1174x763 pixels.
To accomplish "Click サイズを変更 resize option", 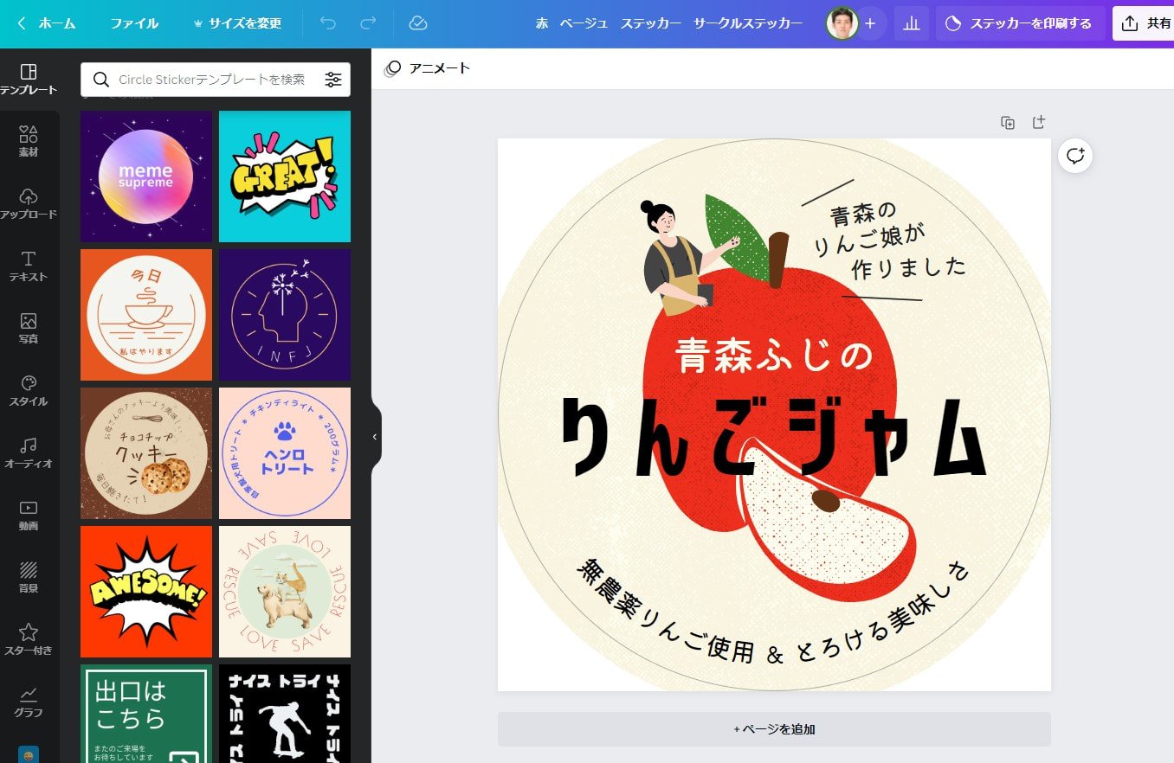I will point(237,23).
